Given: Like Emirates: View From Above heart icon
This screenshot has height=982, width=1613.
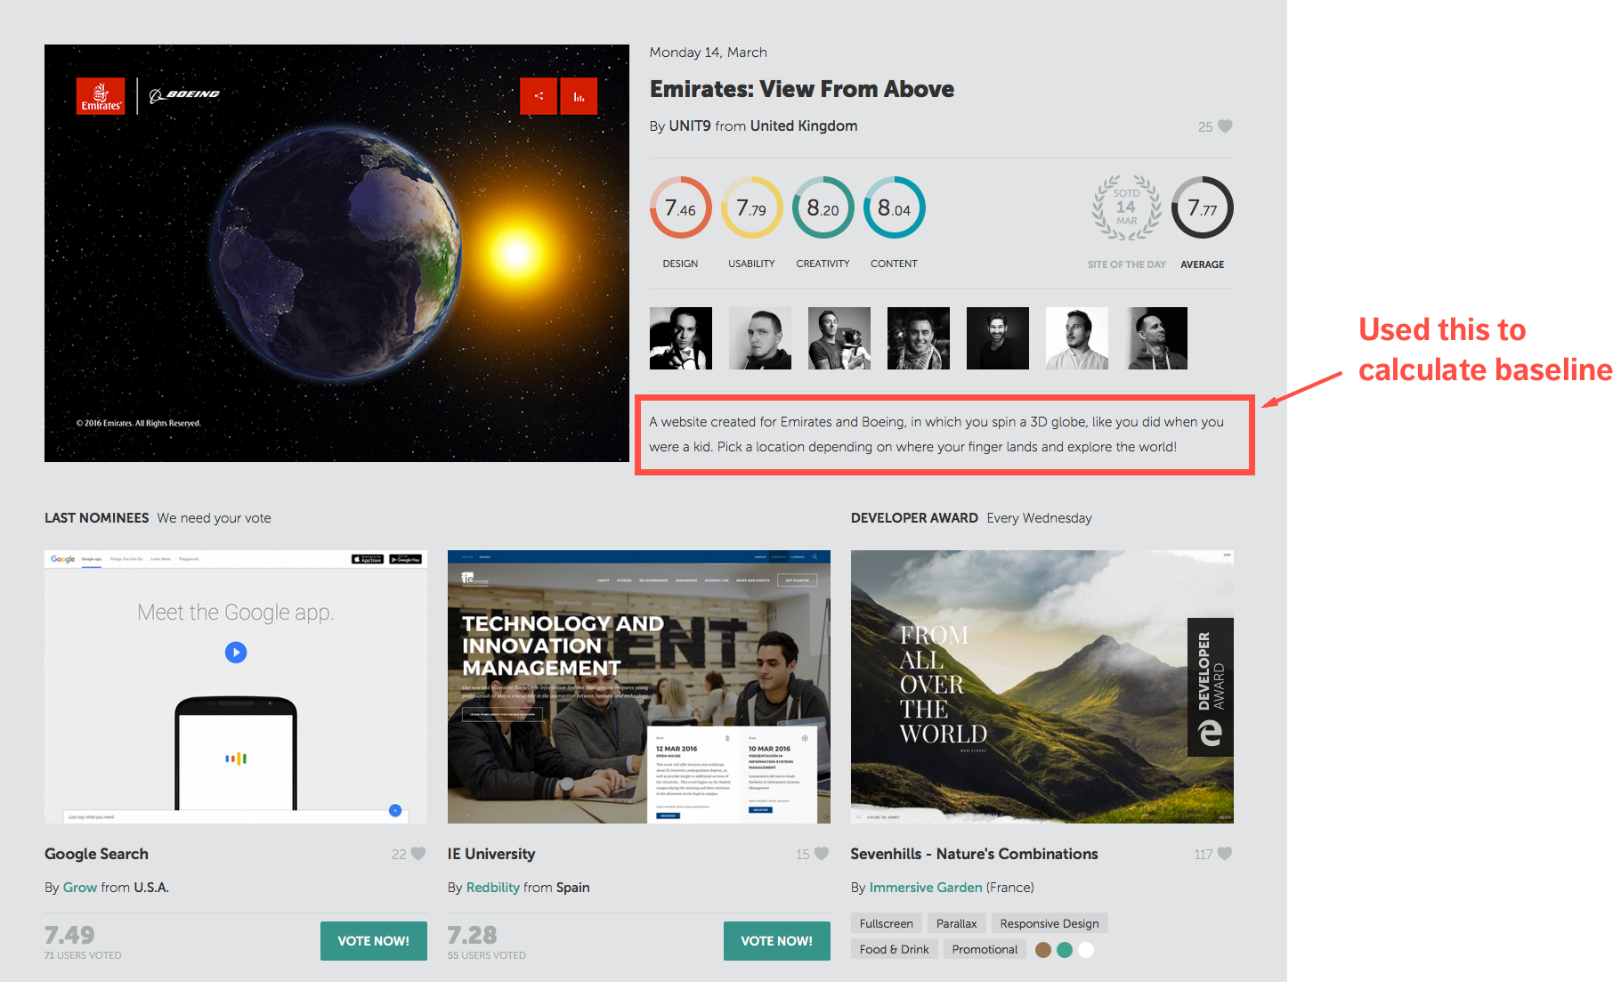Looking at the screenshot, I should 1225,126.
